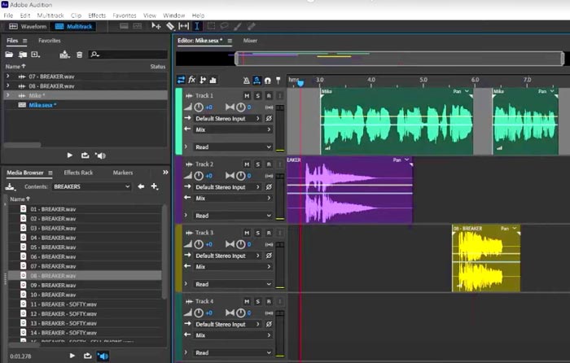Switch to Waveform view
The height and width of the screenshot is (363, 570).
click(29, 26)
